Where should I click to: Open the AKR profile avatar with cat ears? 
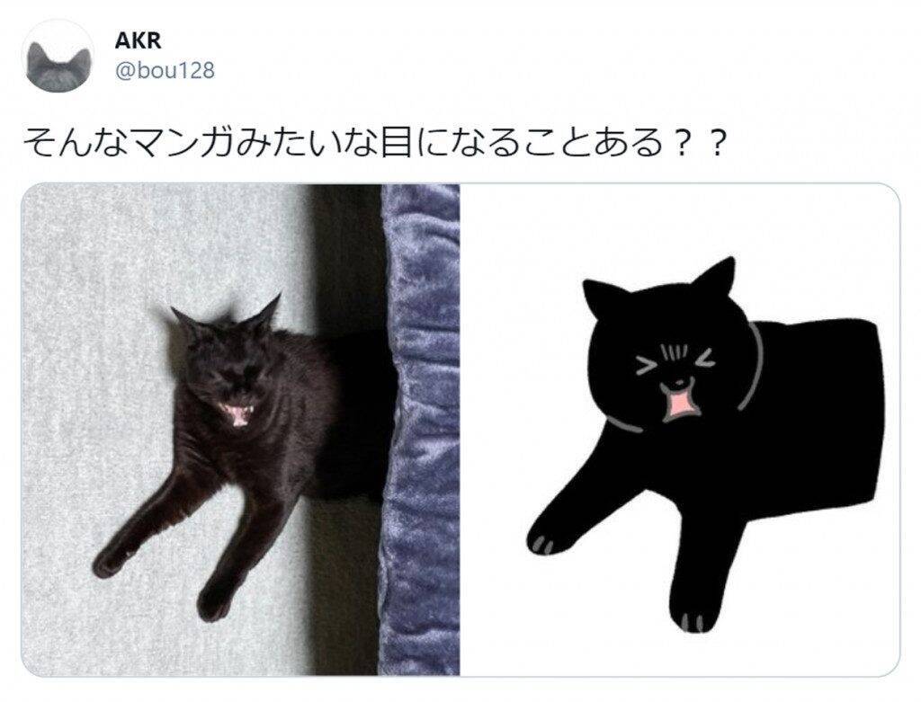coord(58,57)
